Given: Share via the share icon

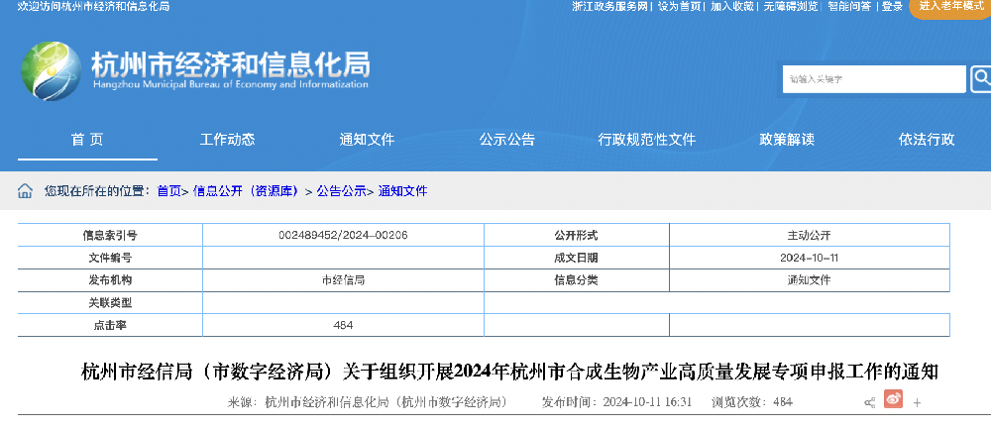Looking at the screenshot, I should click(x=870, y=402).
